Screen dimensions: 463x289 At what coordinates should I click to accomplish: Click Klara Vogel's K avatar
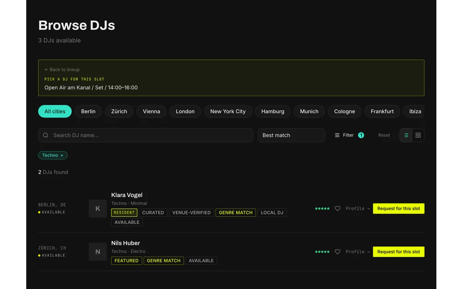tap(98, 208)
